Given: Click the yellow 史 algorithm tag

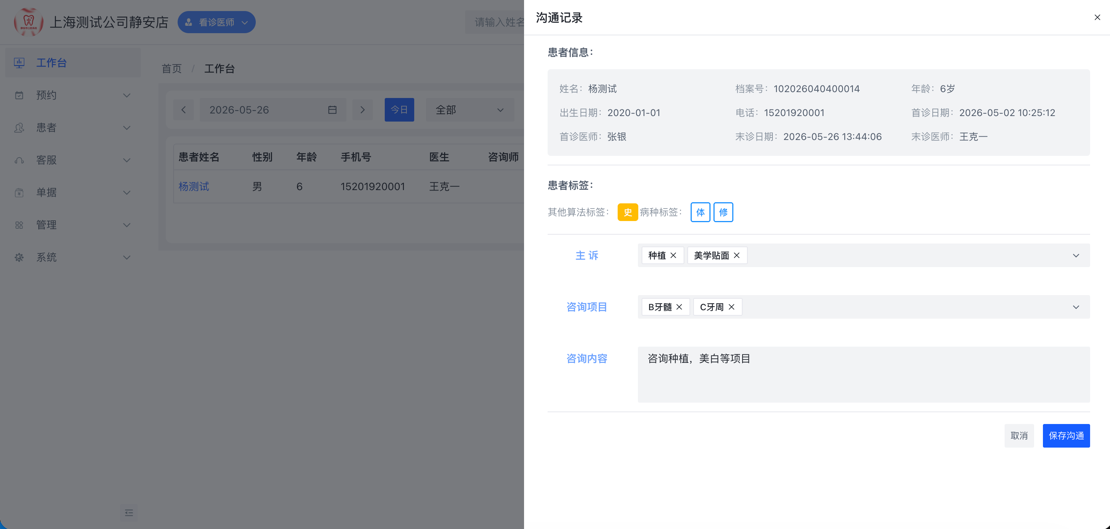Looking at the screenshot, I should tap(628, 212).
